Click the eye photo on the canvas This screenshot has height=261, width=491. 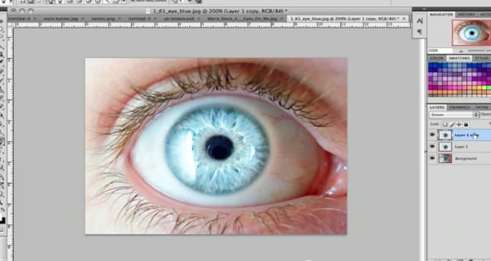[216, 146]
